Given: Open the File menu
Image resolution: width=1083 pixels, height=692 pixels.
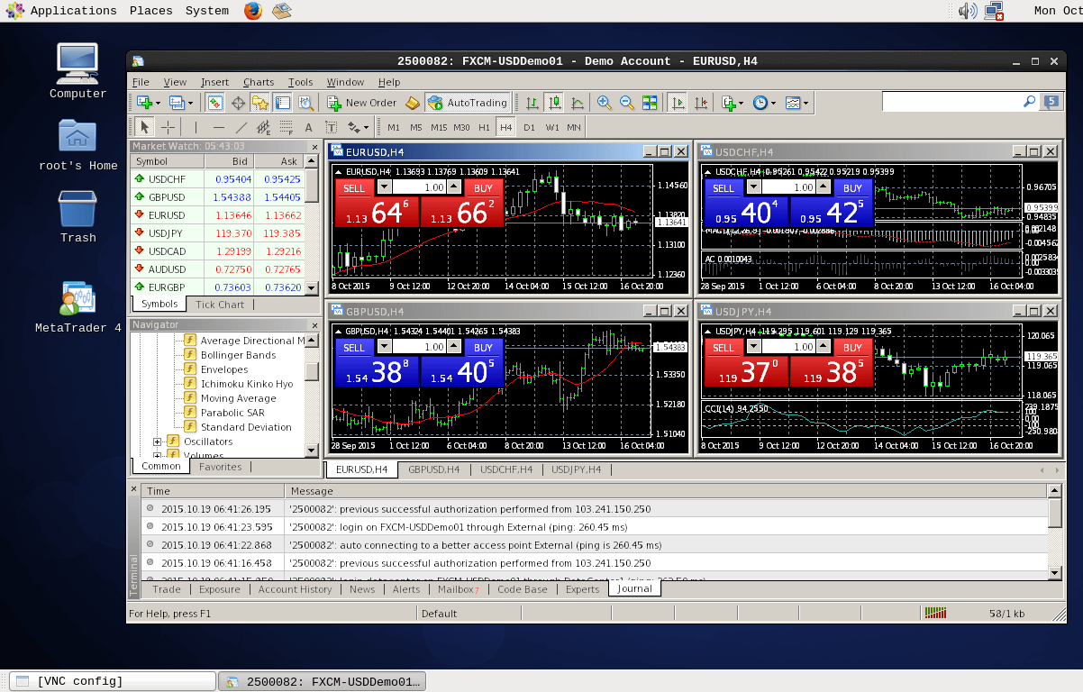Looking at the screenshot, I should tap(141, 82).
